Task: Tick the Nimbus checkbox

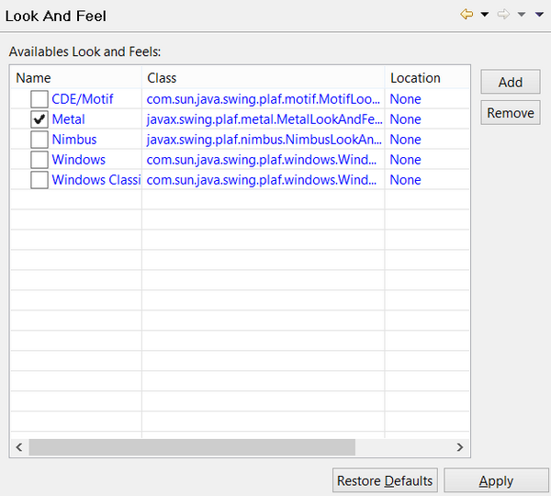Action: [x=39, y=140]
